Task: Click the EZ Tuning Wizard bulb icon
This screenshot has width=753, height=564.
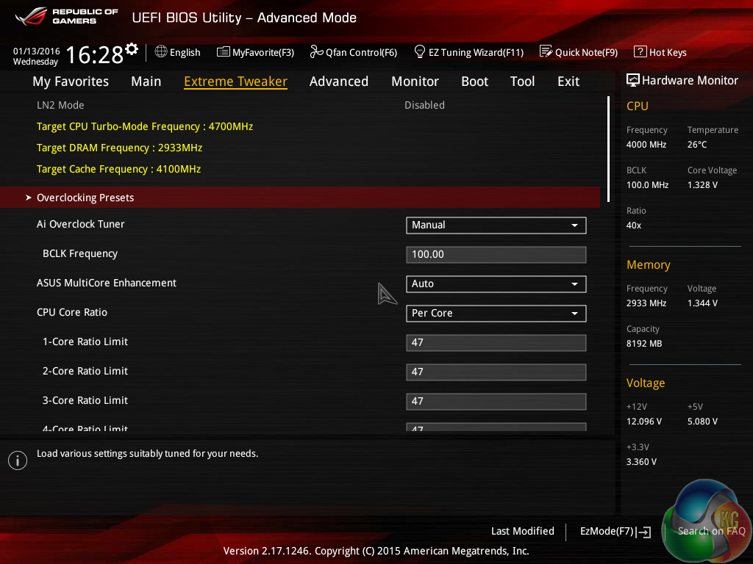Action: (420, 51)
